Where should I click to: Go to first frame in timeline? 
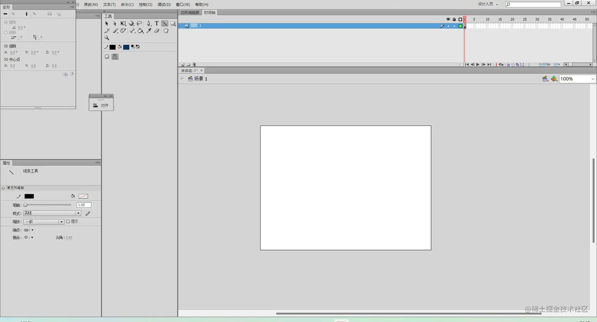click(467, 64)
